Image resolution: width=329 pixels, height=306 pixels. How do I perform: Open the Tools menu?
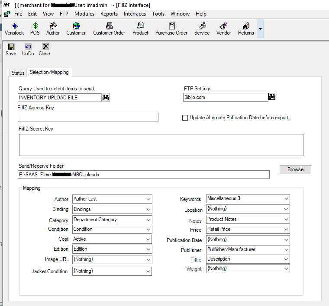(x=158, y=14)
